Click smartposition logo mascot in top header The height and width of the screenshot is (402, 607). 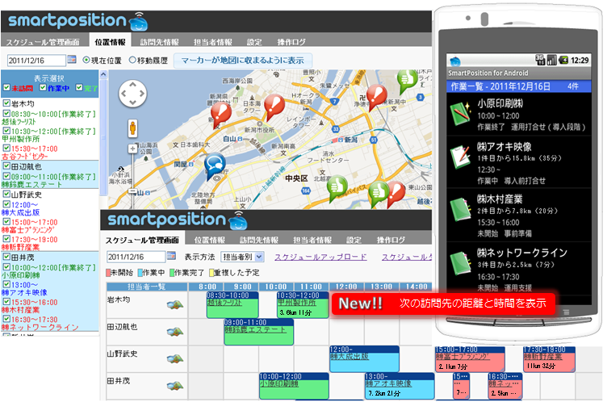(x=139, y=22)
